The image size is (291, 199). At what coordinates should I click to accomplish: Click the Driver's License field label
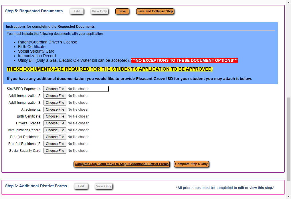coord(29,123)
